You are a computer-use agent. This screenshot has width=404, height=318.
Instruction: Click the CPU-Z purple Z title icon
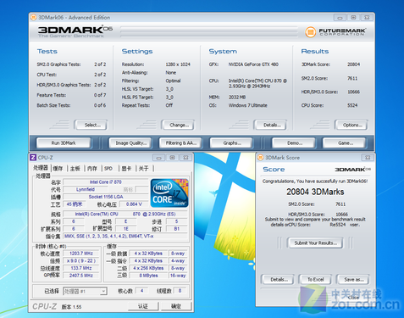pos(33,158)
